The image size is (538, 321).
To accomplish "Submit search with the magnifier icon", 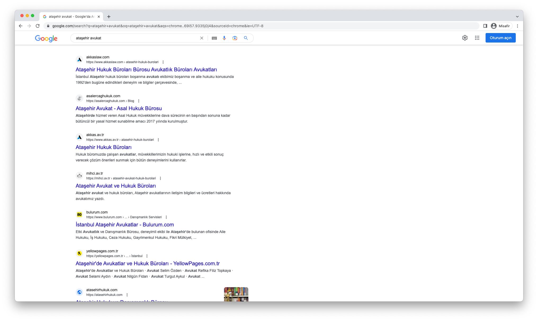I will (x=246, y=38).
